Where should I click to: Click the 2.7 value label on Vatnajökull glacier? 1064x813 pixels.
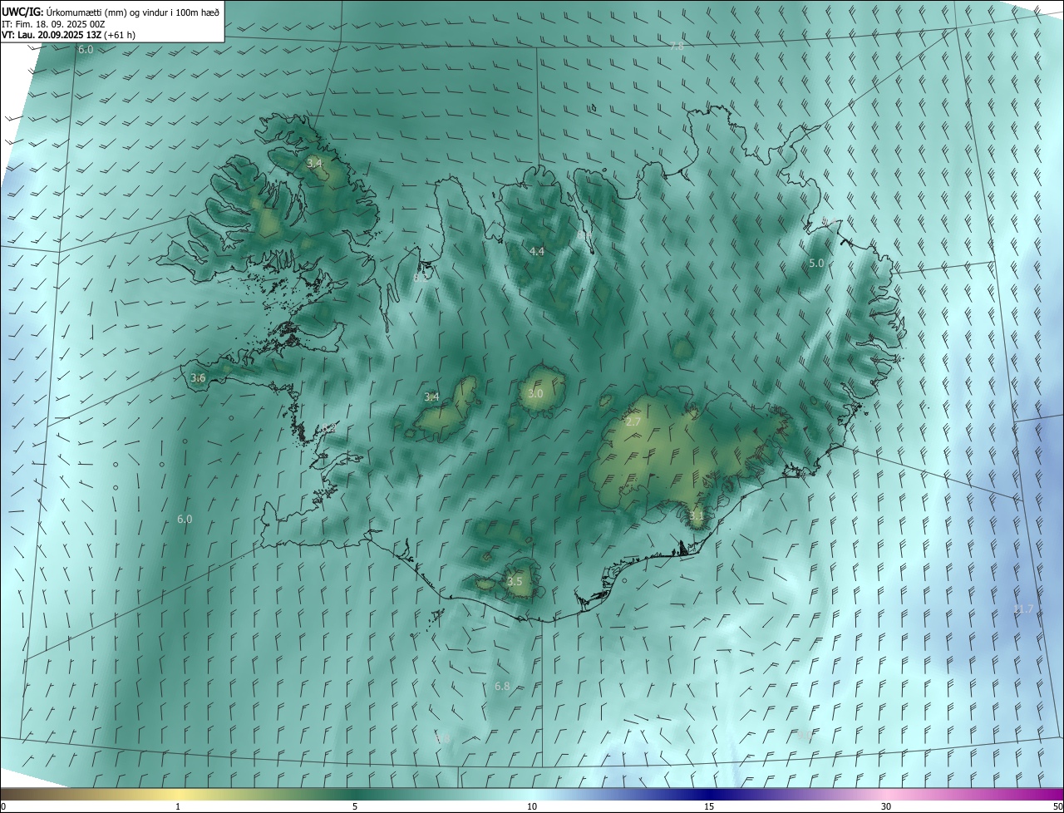(x=633, y=422)
